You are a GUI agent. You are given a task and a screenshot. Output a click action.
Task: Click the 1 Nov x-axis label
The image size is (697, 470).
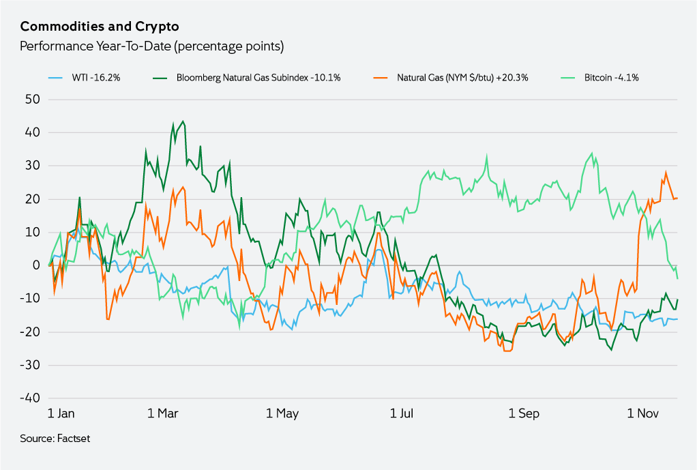(x=642, y=413)
